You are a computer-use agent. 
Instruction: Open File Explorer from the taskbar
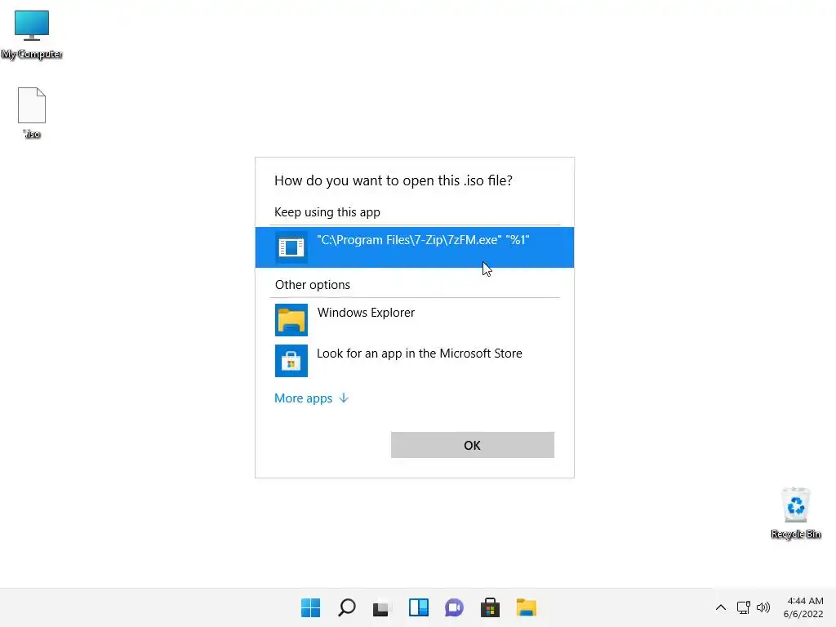coord(527,607)
